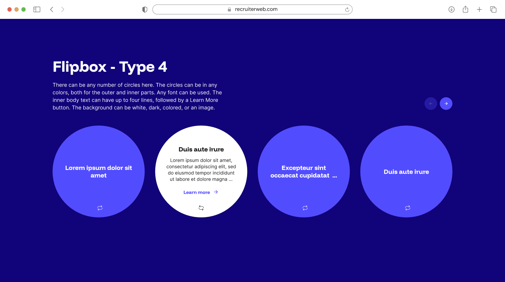505x282 pixels.
Task: Flip the rightmost Duis aute irure circle
Action: [407, 208]
